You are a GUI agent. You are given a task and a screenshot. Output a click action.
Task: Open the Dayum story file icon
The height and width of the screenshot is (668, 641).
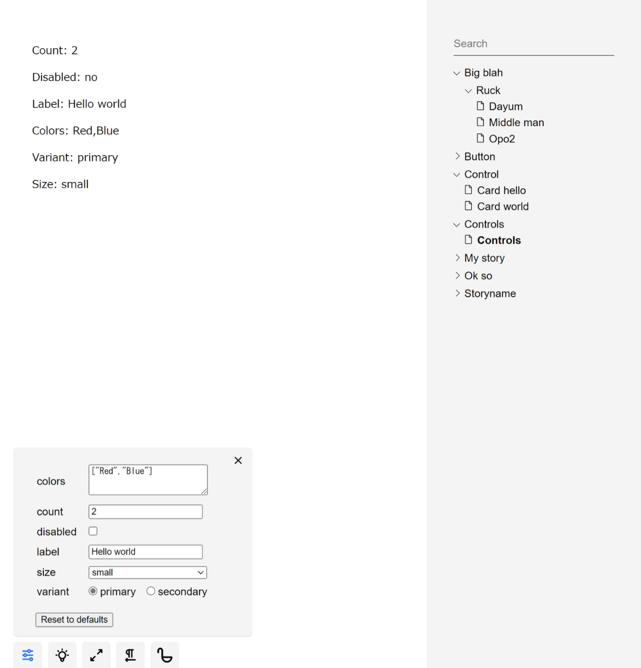click(481, 106)
